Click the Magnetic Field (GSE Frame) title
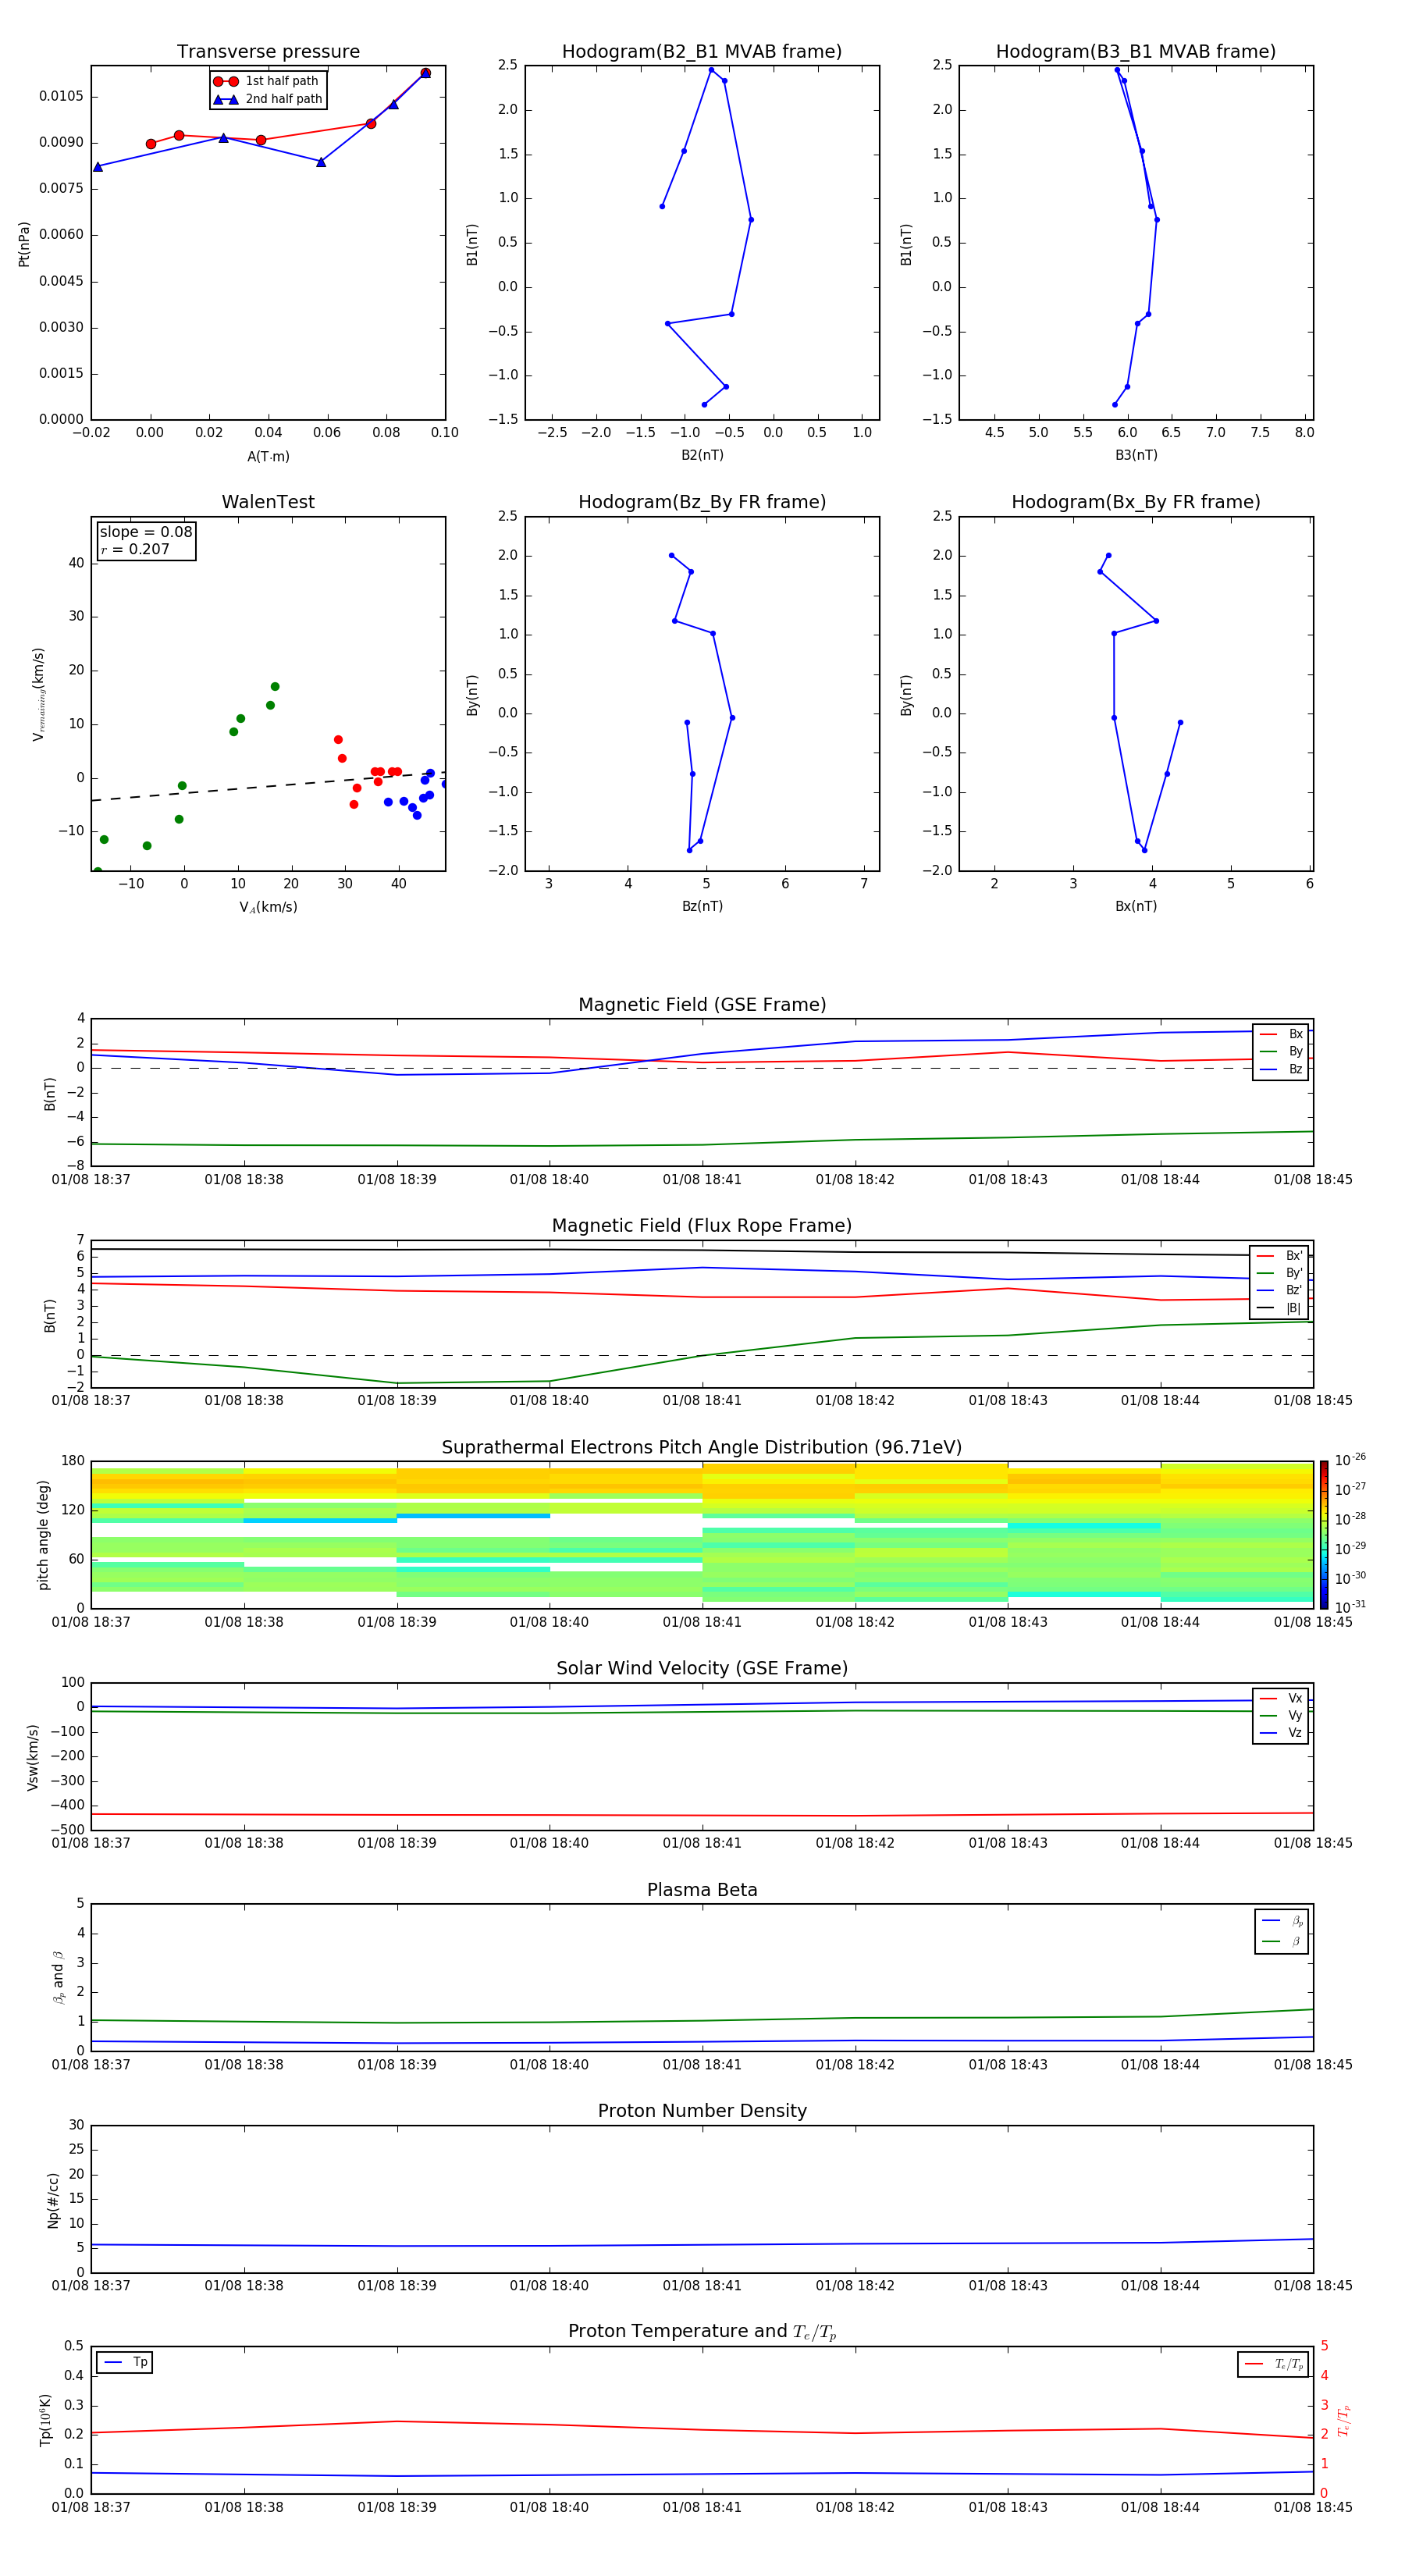This screenshot has height=2576, width=1405. (702, 1005)
